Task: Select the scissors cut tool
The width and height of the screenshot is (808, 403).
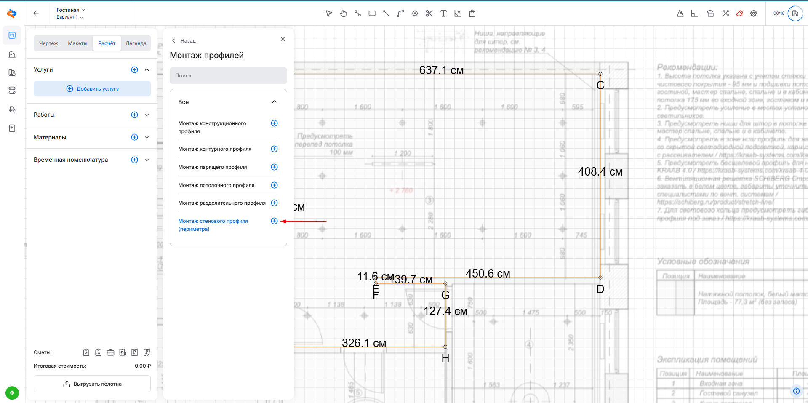Action: click(429, 13)
